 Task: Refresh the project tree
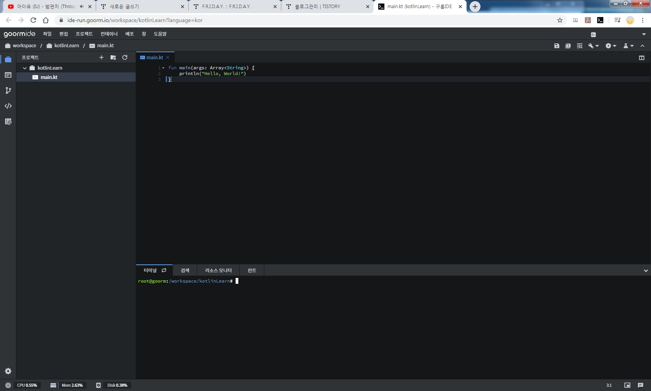click(x=125, y=57)
